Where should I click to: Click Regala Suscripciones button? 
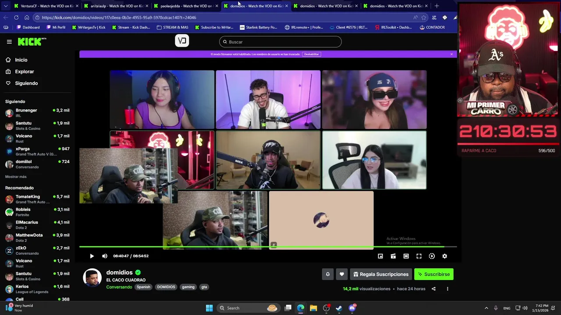click(381, 274)
